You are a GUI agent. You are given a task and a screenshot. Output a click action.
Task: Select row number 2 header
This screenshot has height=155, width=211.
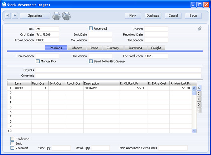[x=10, y=93]
